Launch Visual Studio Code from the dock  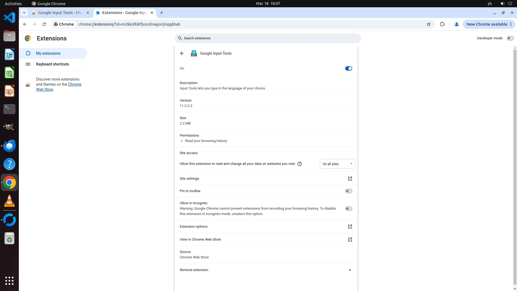(x=9, y=18)
